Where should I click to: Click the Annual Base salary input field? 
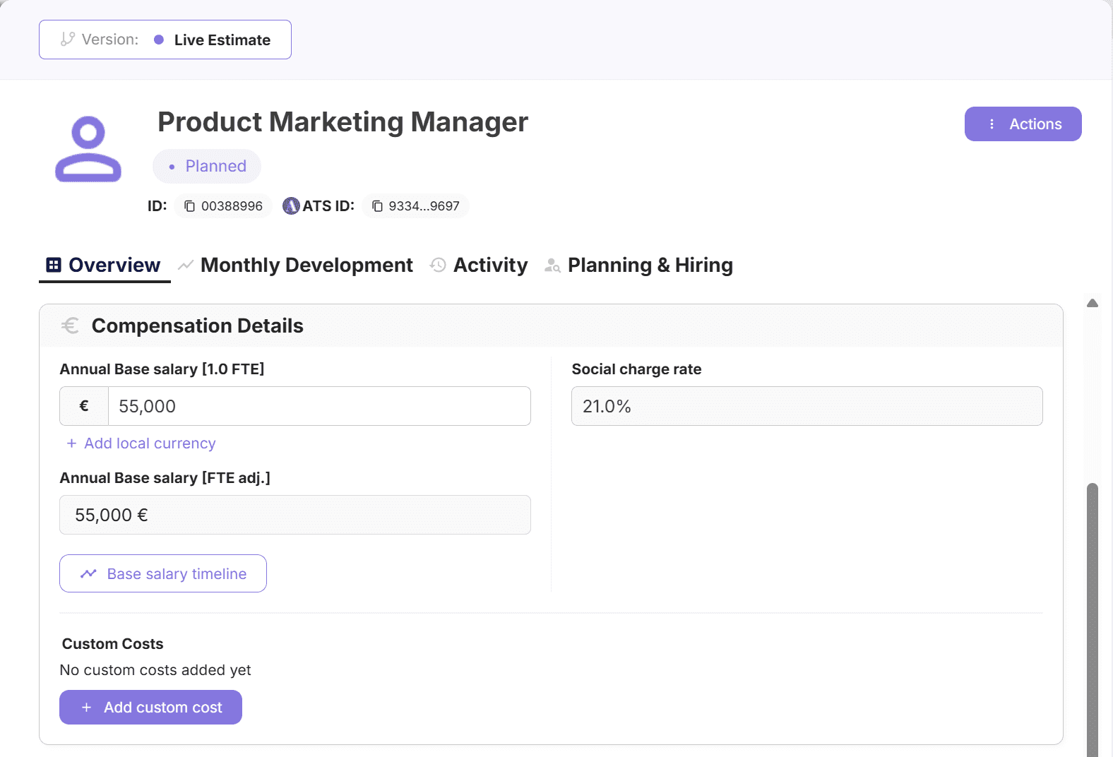(x=319, y=406)
